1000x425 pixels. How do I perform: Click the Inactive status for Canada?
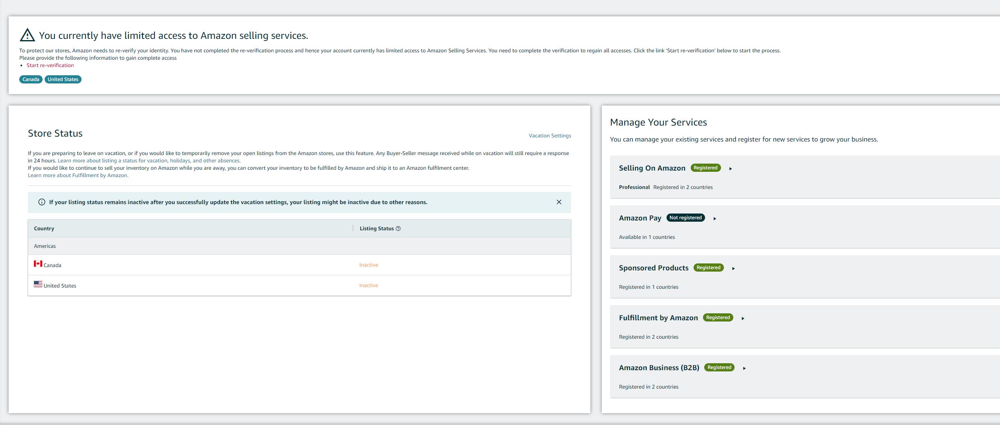tap(369, 265)
